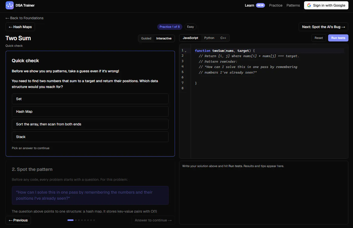Click the 'Practice 1 of 8' badge
The image size is (353, 228).
pos(170,27)
